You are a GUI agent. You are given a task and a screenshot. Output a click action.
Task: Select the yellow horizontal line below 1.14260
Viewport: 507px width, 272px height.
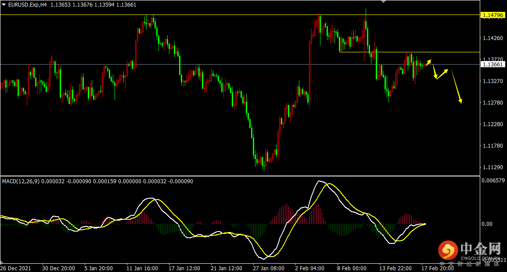coord(408,52)
